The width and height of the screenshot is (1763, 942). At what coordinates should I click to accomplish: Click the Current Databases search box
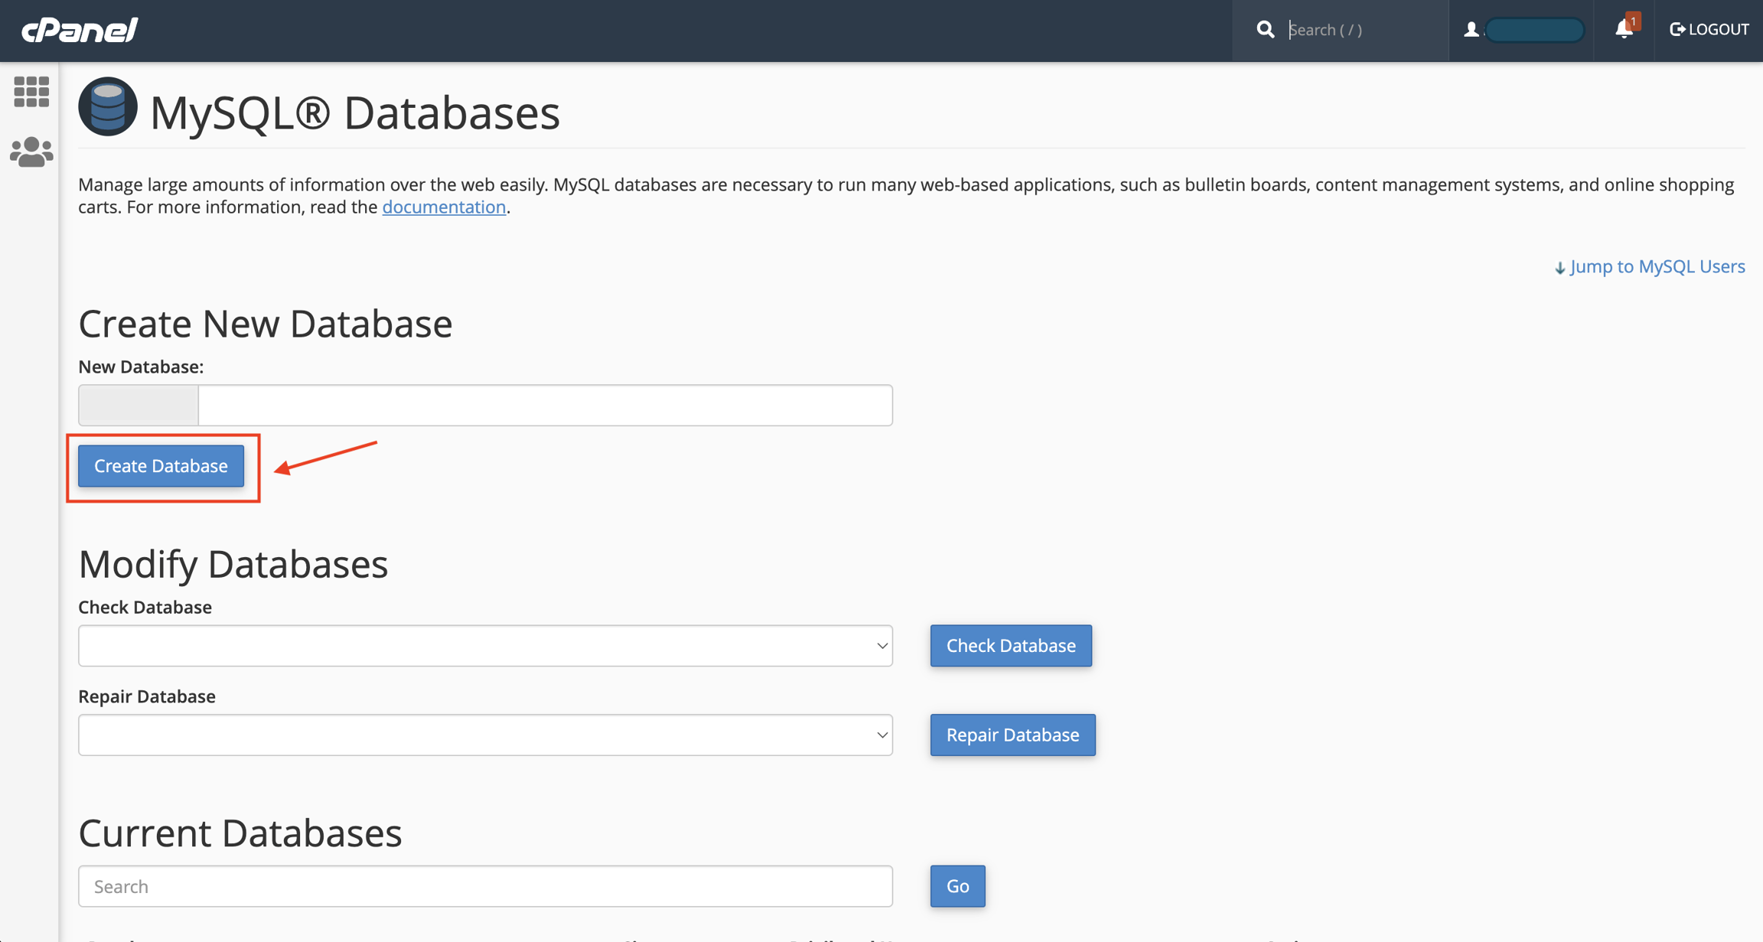[485, 886]
